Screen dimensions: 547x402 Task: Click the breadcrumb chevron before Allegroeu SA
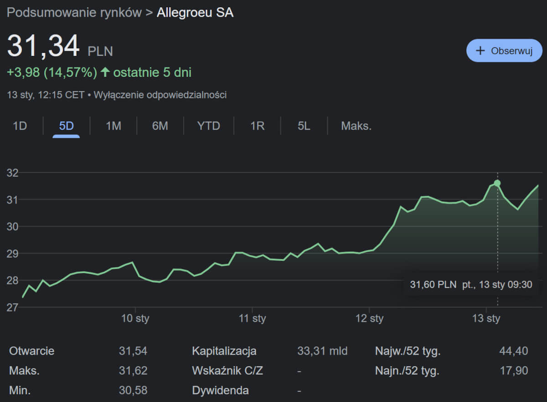tap(149, 13)
